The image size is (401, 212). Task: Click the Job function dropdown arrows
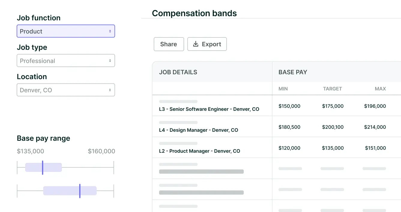point(110,31)
